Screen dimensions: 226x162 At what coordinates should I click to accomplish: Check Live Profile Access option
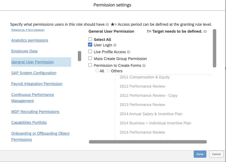coord(90,52)
